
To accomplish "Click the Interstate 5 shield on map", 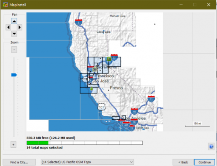I will (x=78, y=22).
